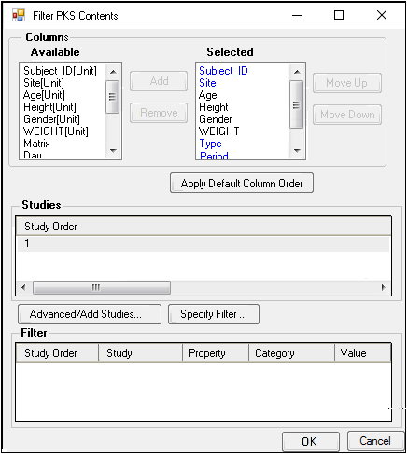
Task: Sort Filter table by Category column
Action: (292, 353)
